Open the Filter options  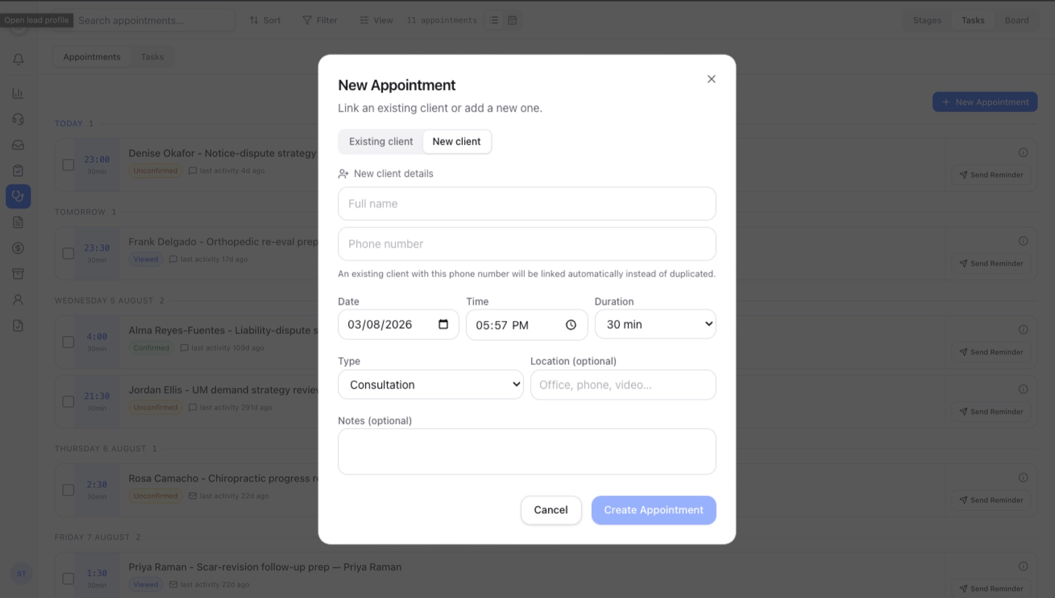tap(320, 20)
